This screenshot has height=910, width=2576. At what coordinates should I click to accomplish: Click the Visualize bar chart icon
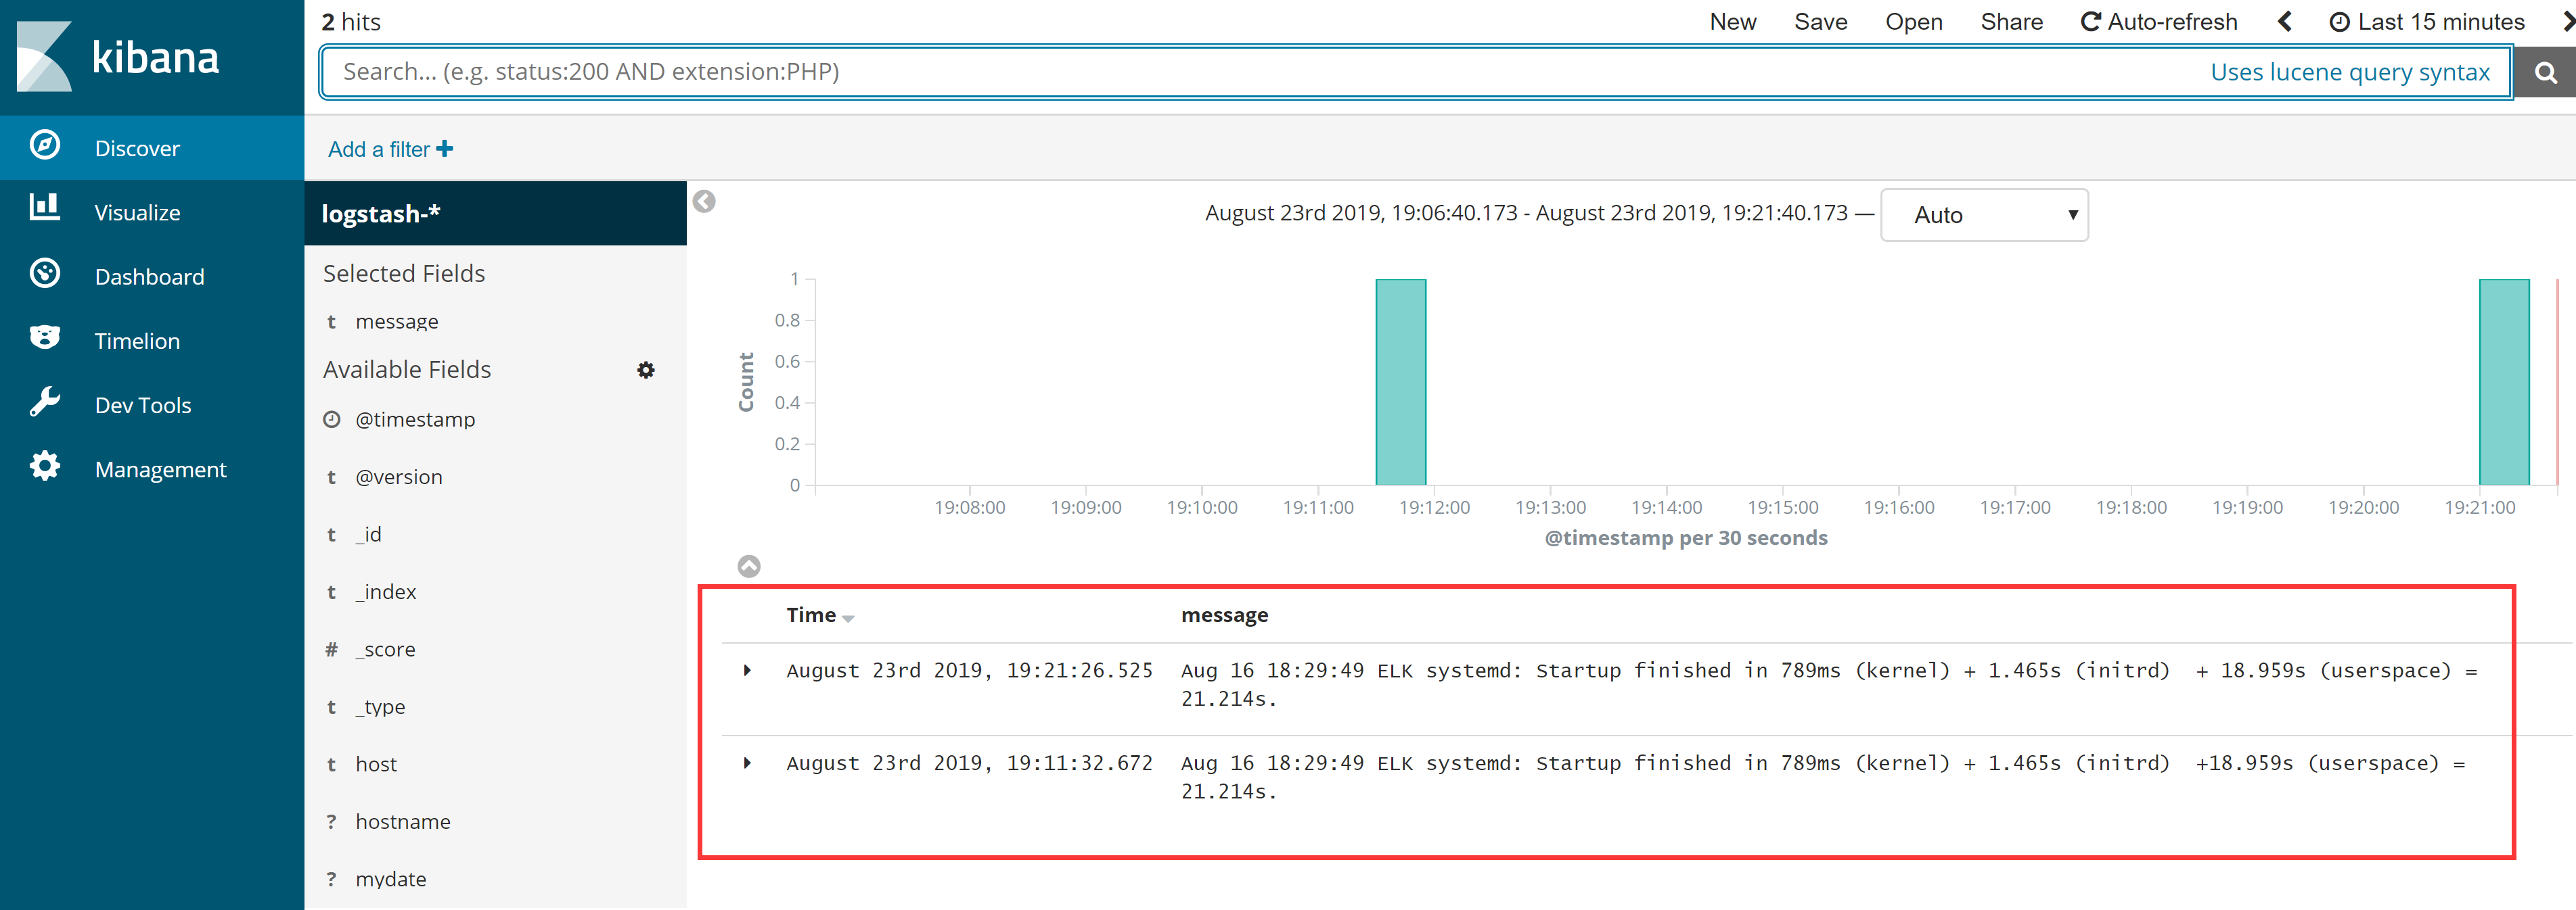(x=45, y=209)
